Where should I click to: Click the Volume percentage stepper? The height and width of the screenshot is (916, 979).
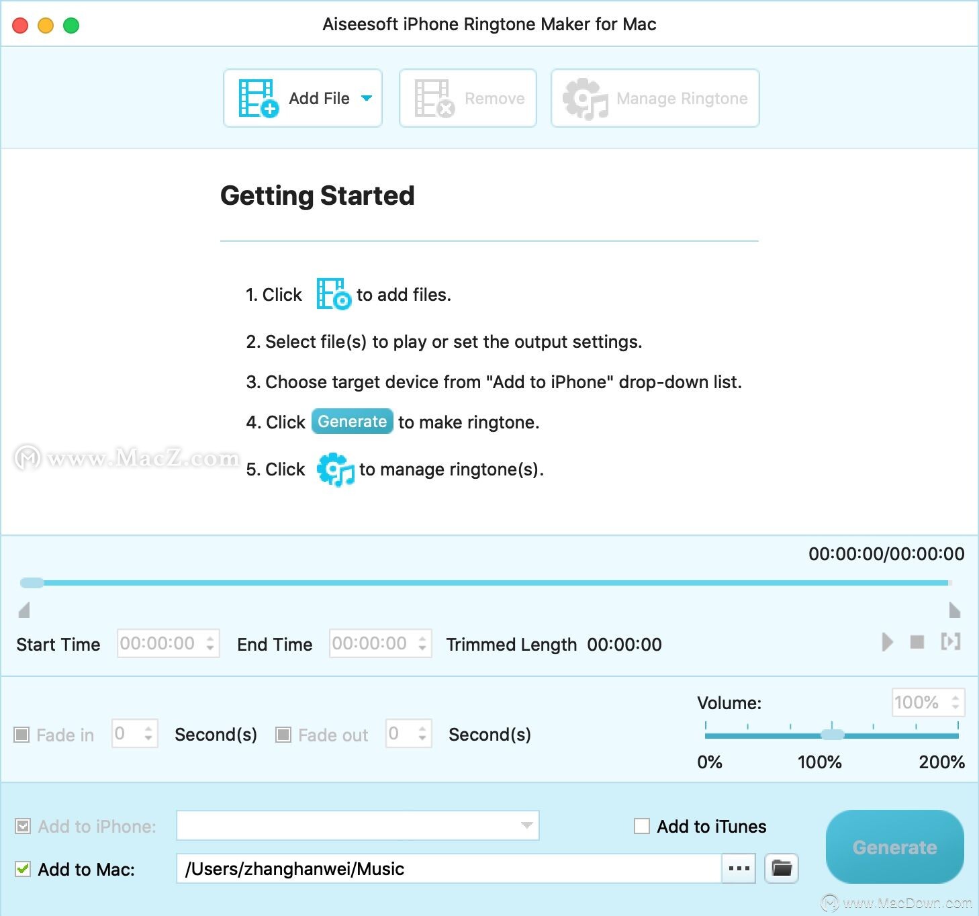[955, 702]
